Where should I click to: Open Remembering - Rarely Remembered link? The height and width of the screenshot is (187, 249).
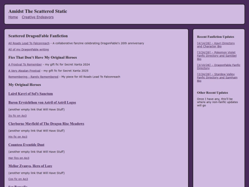[33, 77]
